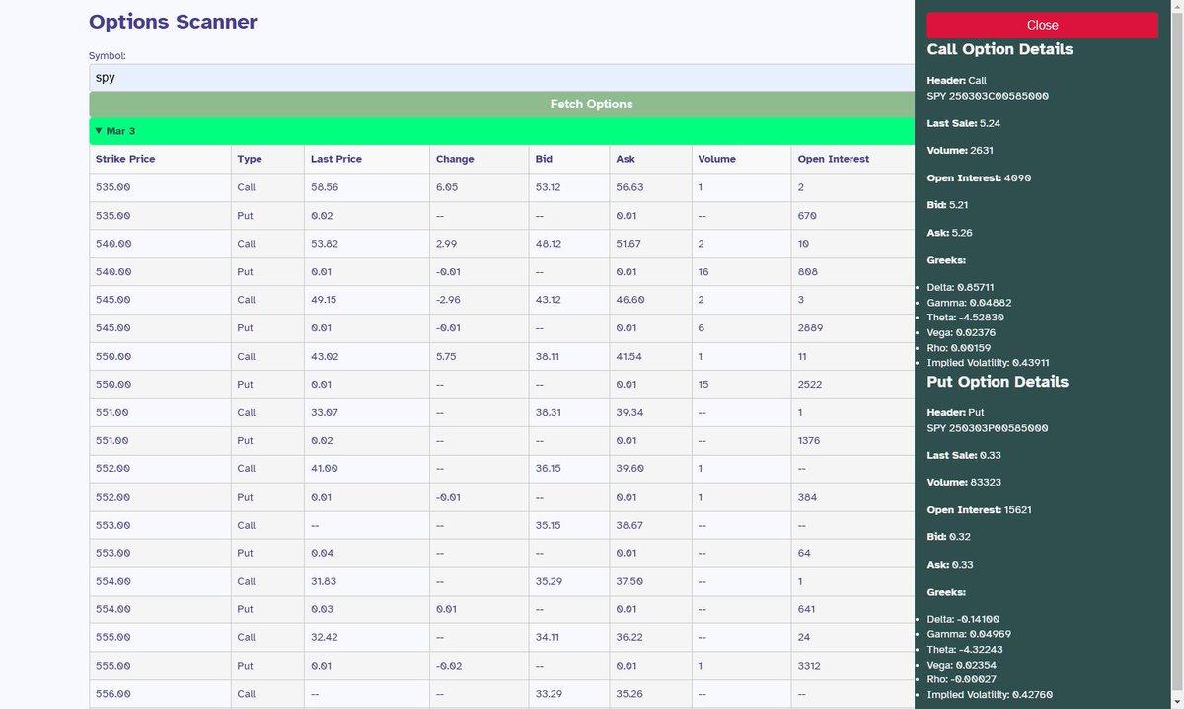Click open interest 1376 for 551.00 Put
The image size is (1184, 709).
[x=809, y=440]
